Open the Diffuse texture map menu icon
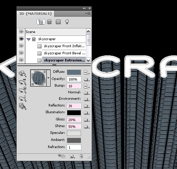 pos(86,72)
